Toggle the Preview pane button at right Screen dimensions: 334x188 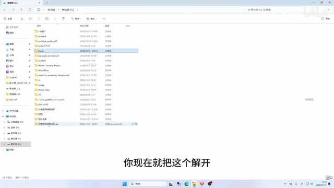pyautogui.click(x=325, y=19)
